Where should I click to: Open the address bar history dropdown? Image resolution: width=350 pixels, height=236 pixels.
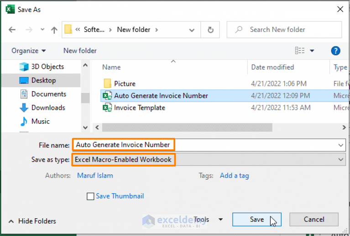pos(192,30)
